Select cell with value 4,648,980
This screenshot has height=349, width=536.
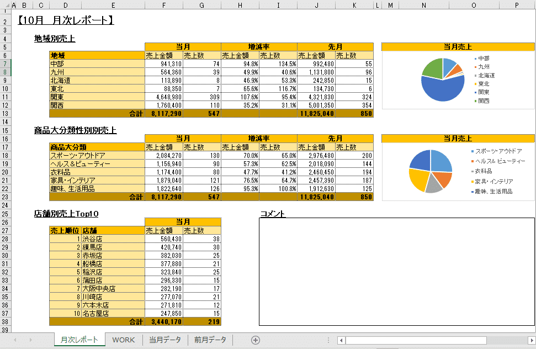click(x=164, y=97)
